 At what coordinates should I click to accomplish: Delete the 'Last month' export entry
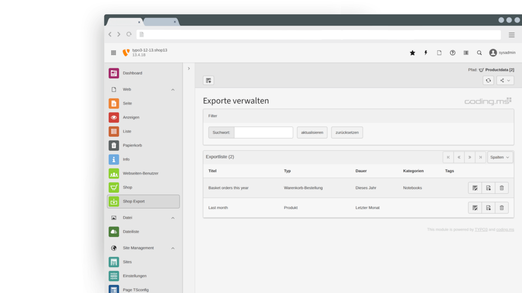coord(501,208)
